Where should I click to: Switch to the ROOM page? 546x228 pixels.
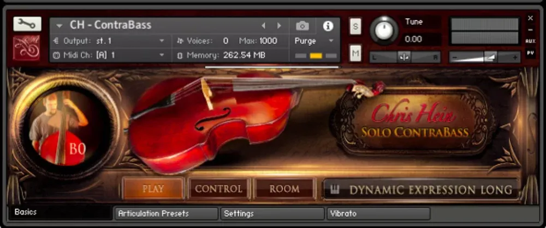click(x=284, y=189)
